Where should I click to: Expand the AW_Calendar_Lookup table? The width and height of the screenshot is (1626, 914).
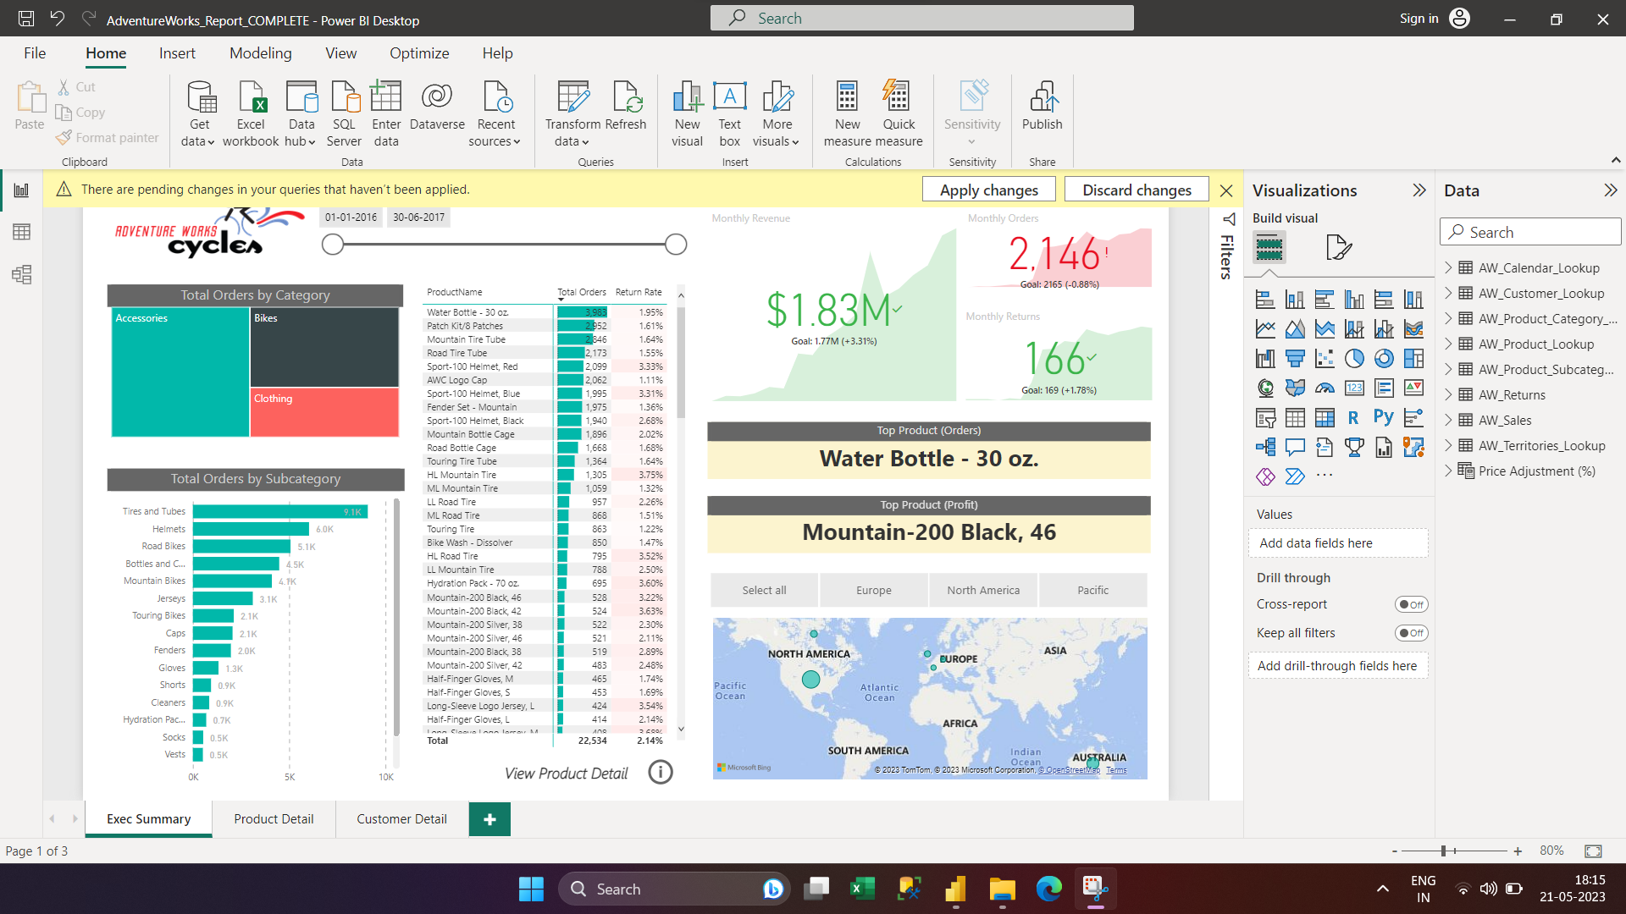click(1448, 267)
